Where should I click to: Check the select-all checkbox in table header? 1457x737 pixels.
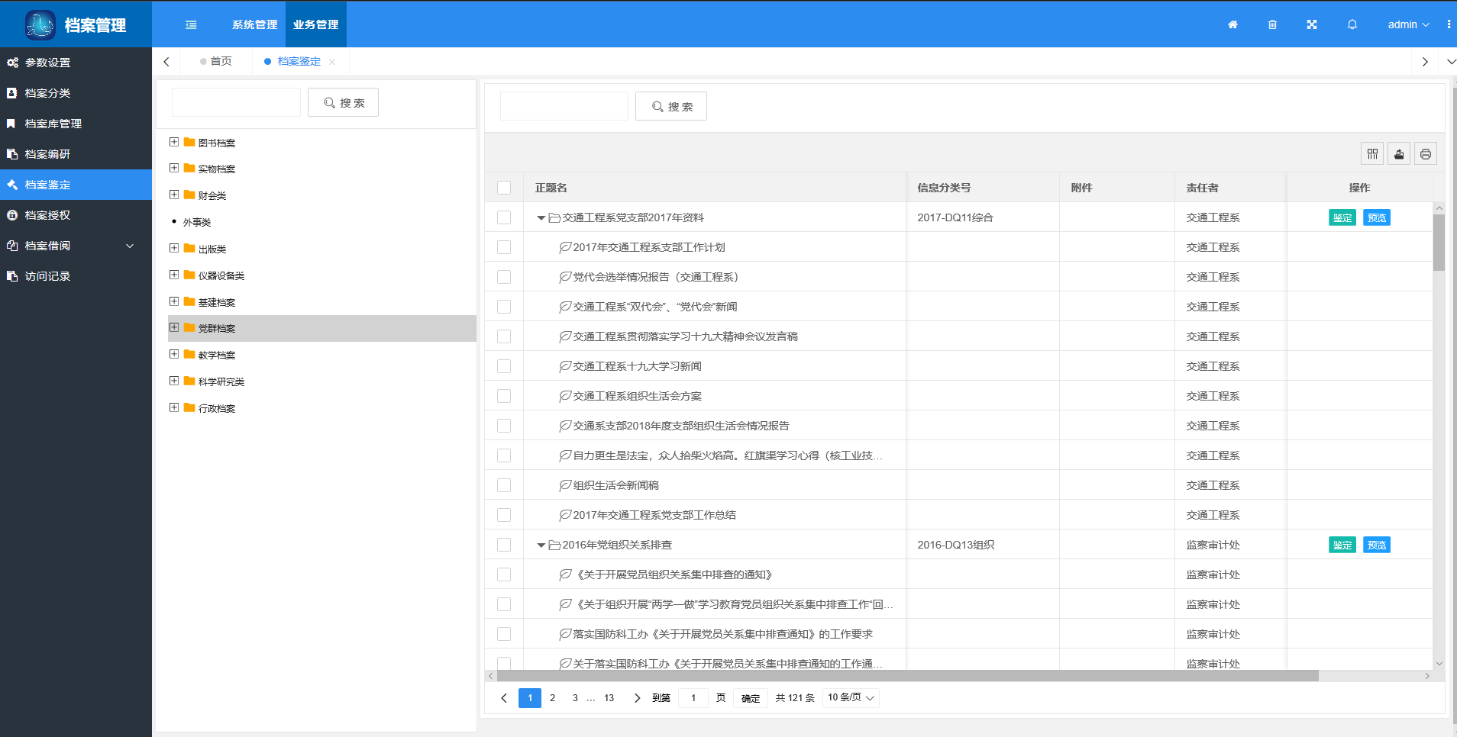[x=504, y=186]
